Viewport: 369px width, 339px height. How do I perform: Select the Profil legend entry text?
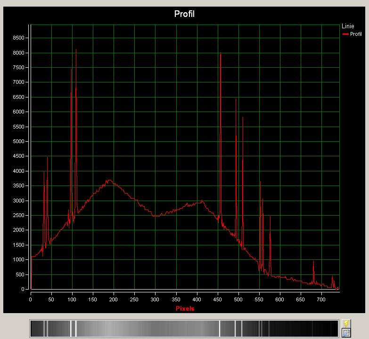356,34
